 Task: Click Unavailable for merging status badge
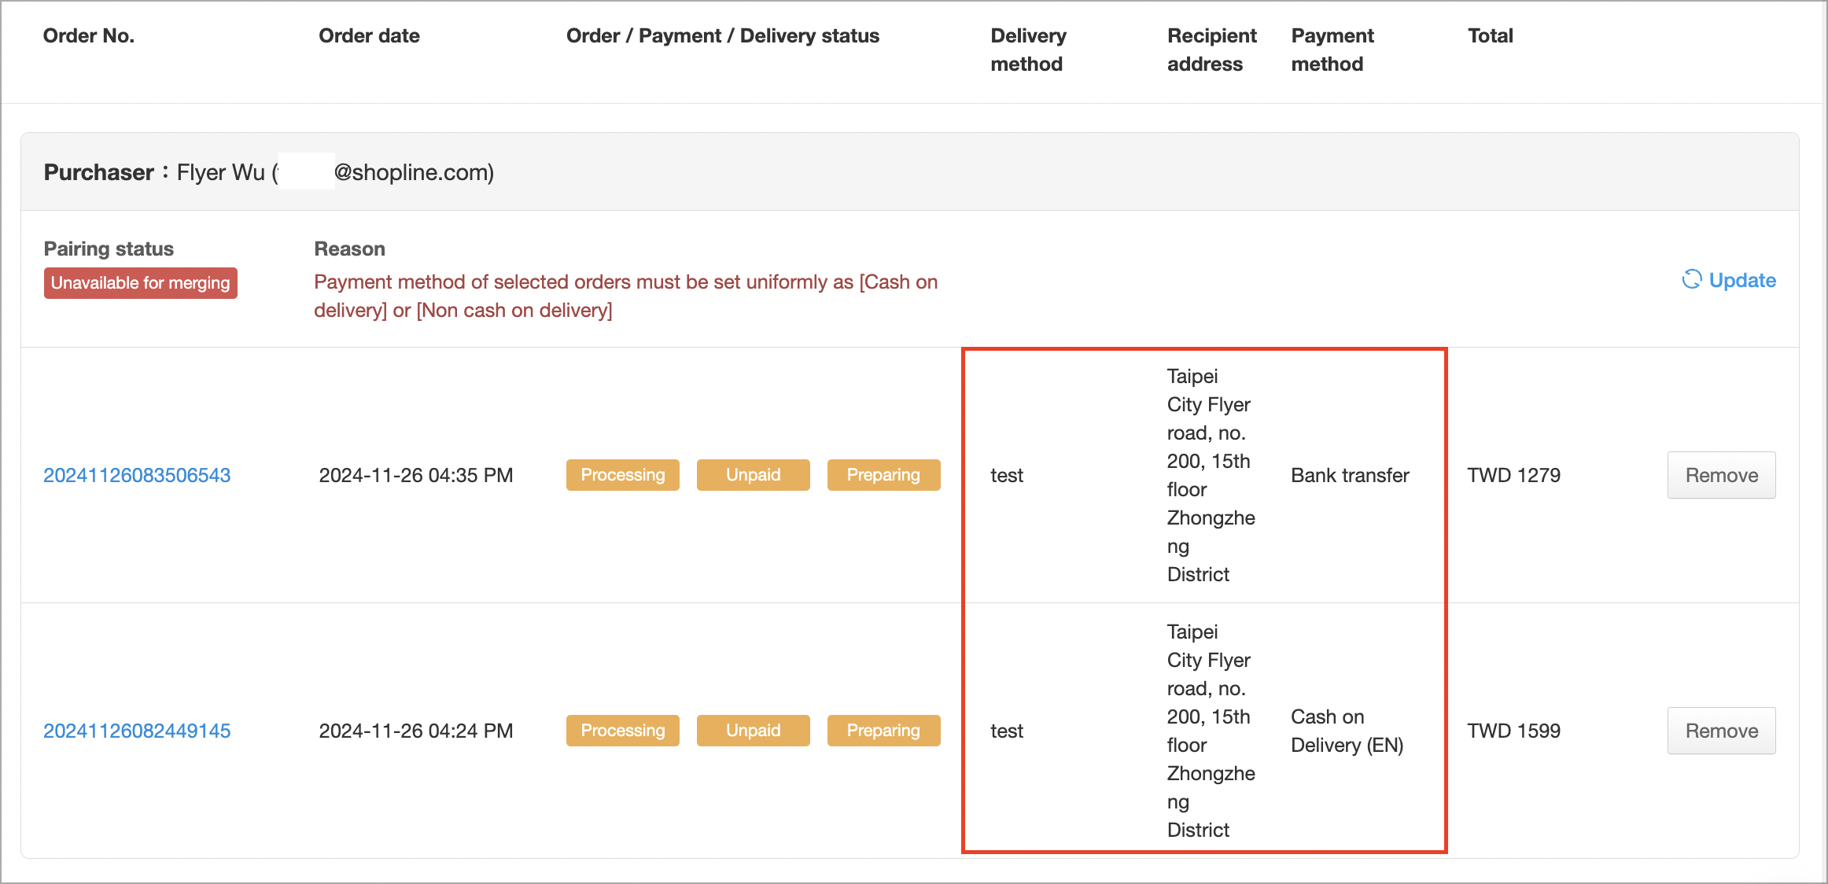tap(140, 283)
